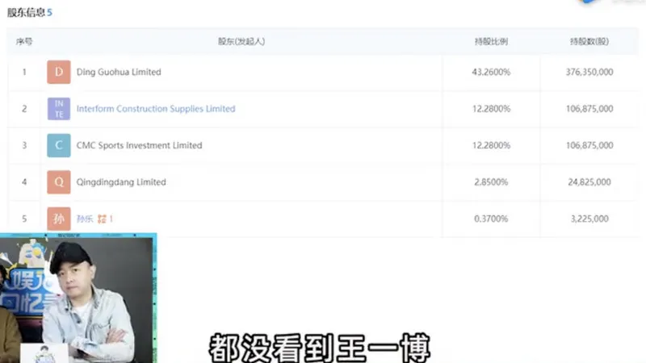
Task: Click the teal C avatar for CMC Sports
Action: tap(58, 145)
